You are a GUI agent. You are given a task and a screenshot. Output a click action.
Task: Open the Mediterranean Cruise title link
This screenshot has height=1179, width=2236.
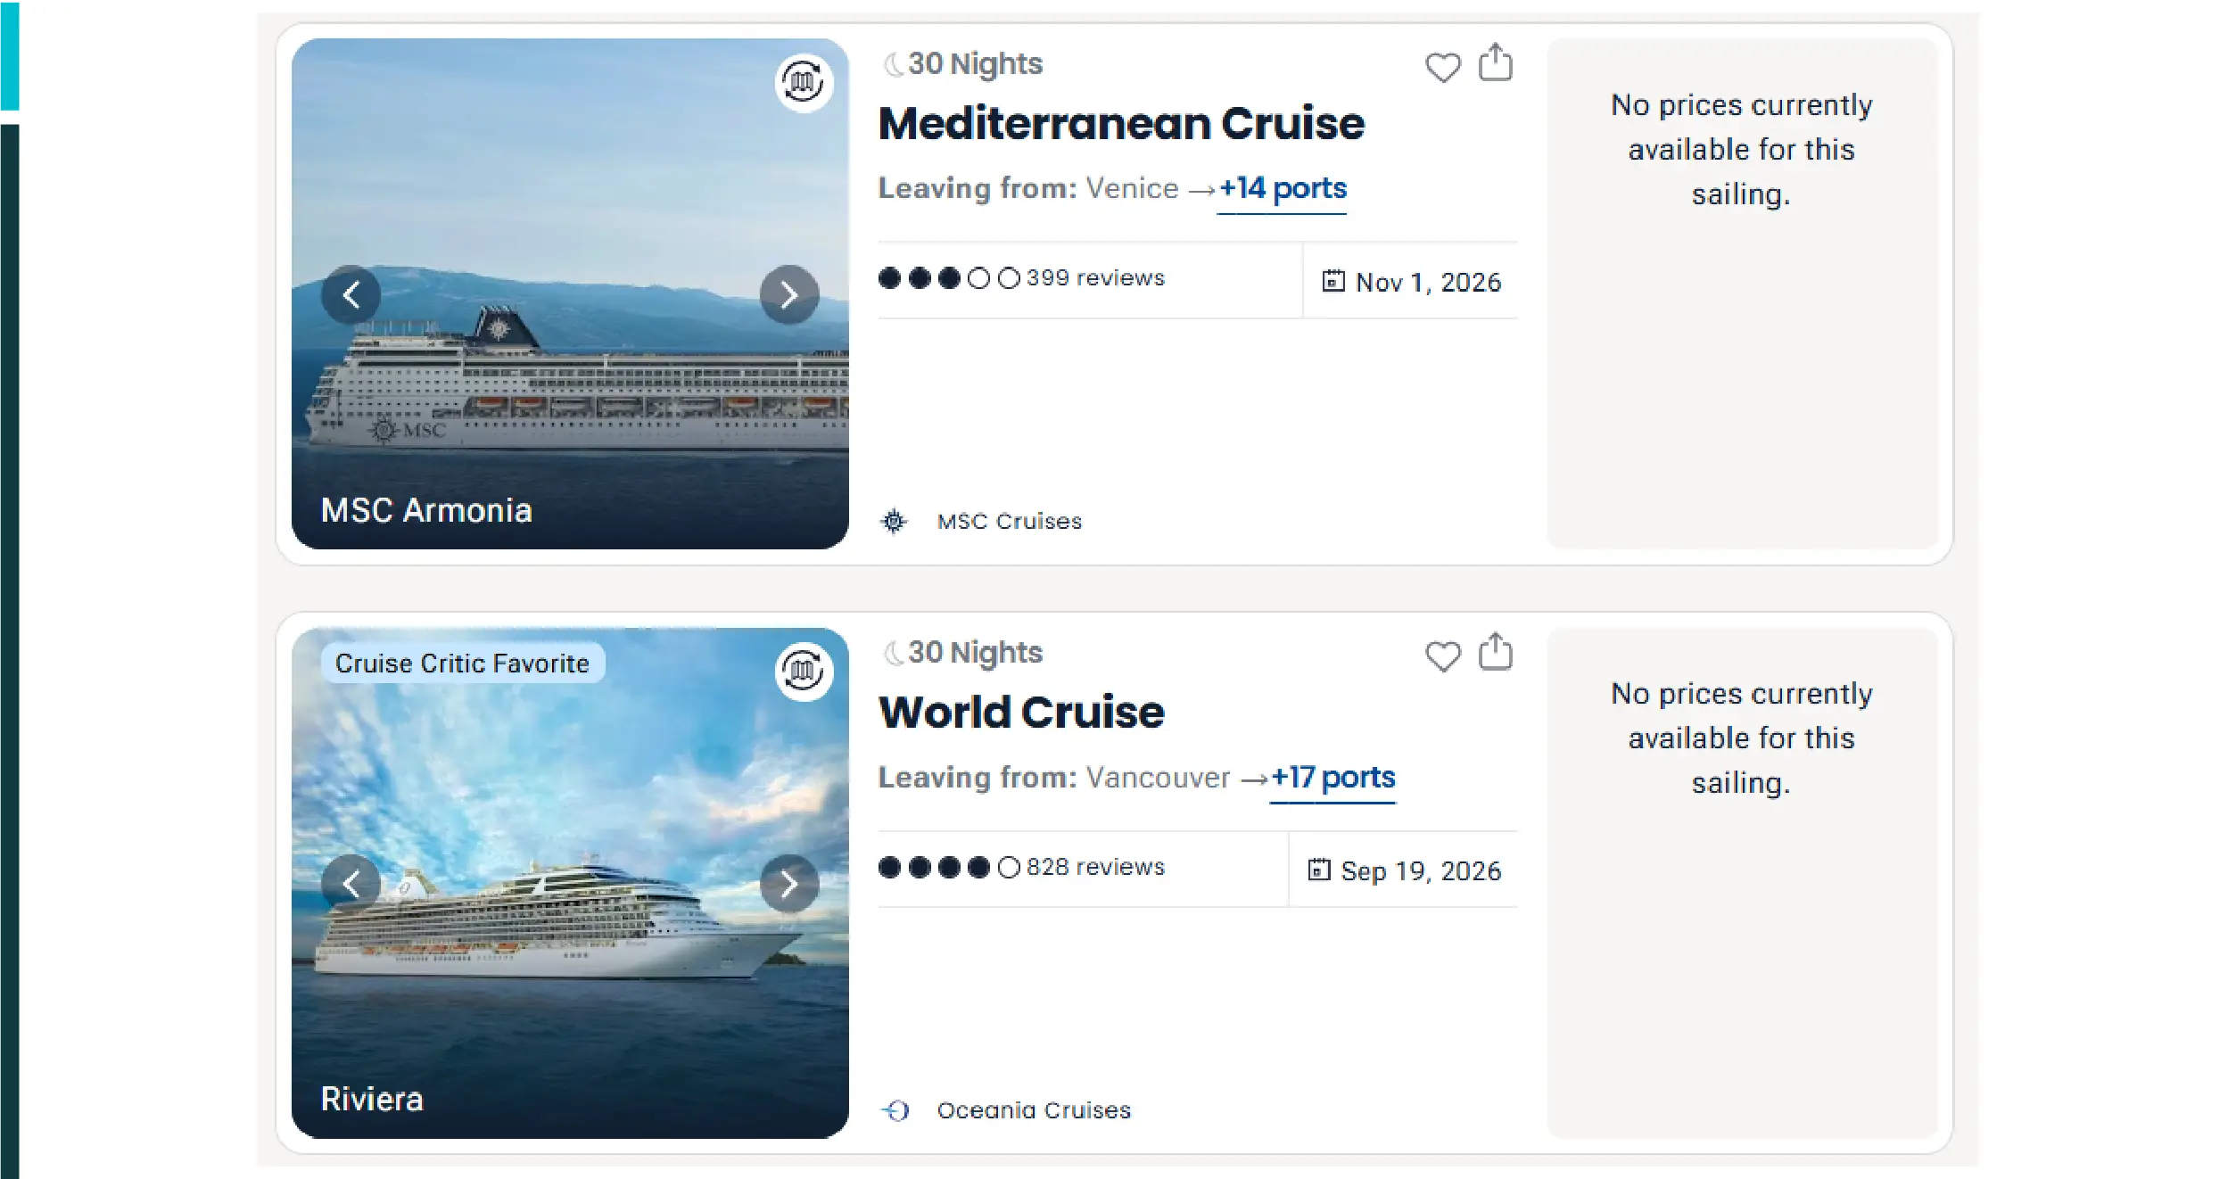(1121, 122)
